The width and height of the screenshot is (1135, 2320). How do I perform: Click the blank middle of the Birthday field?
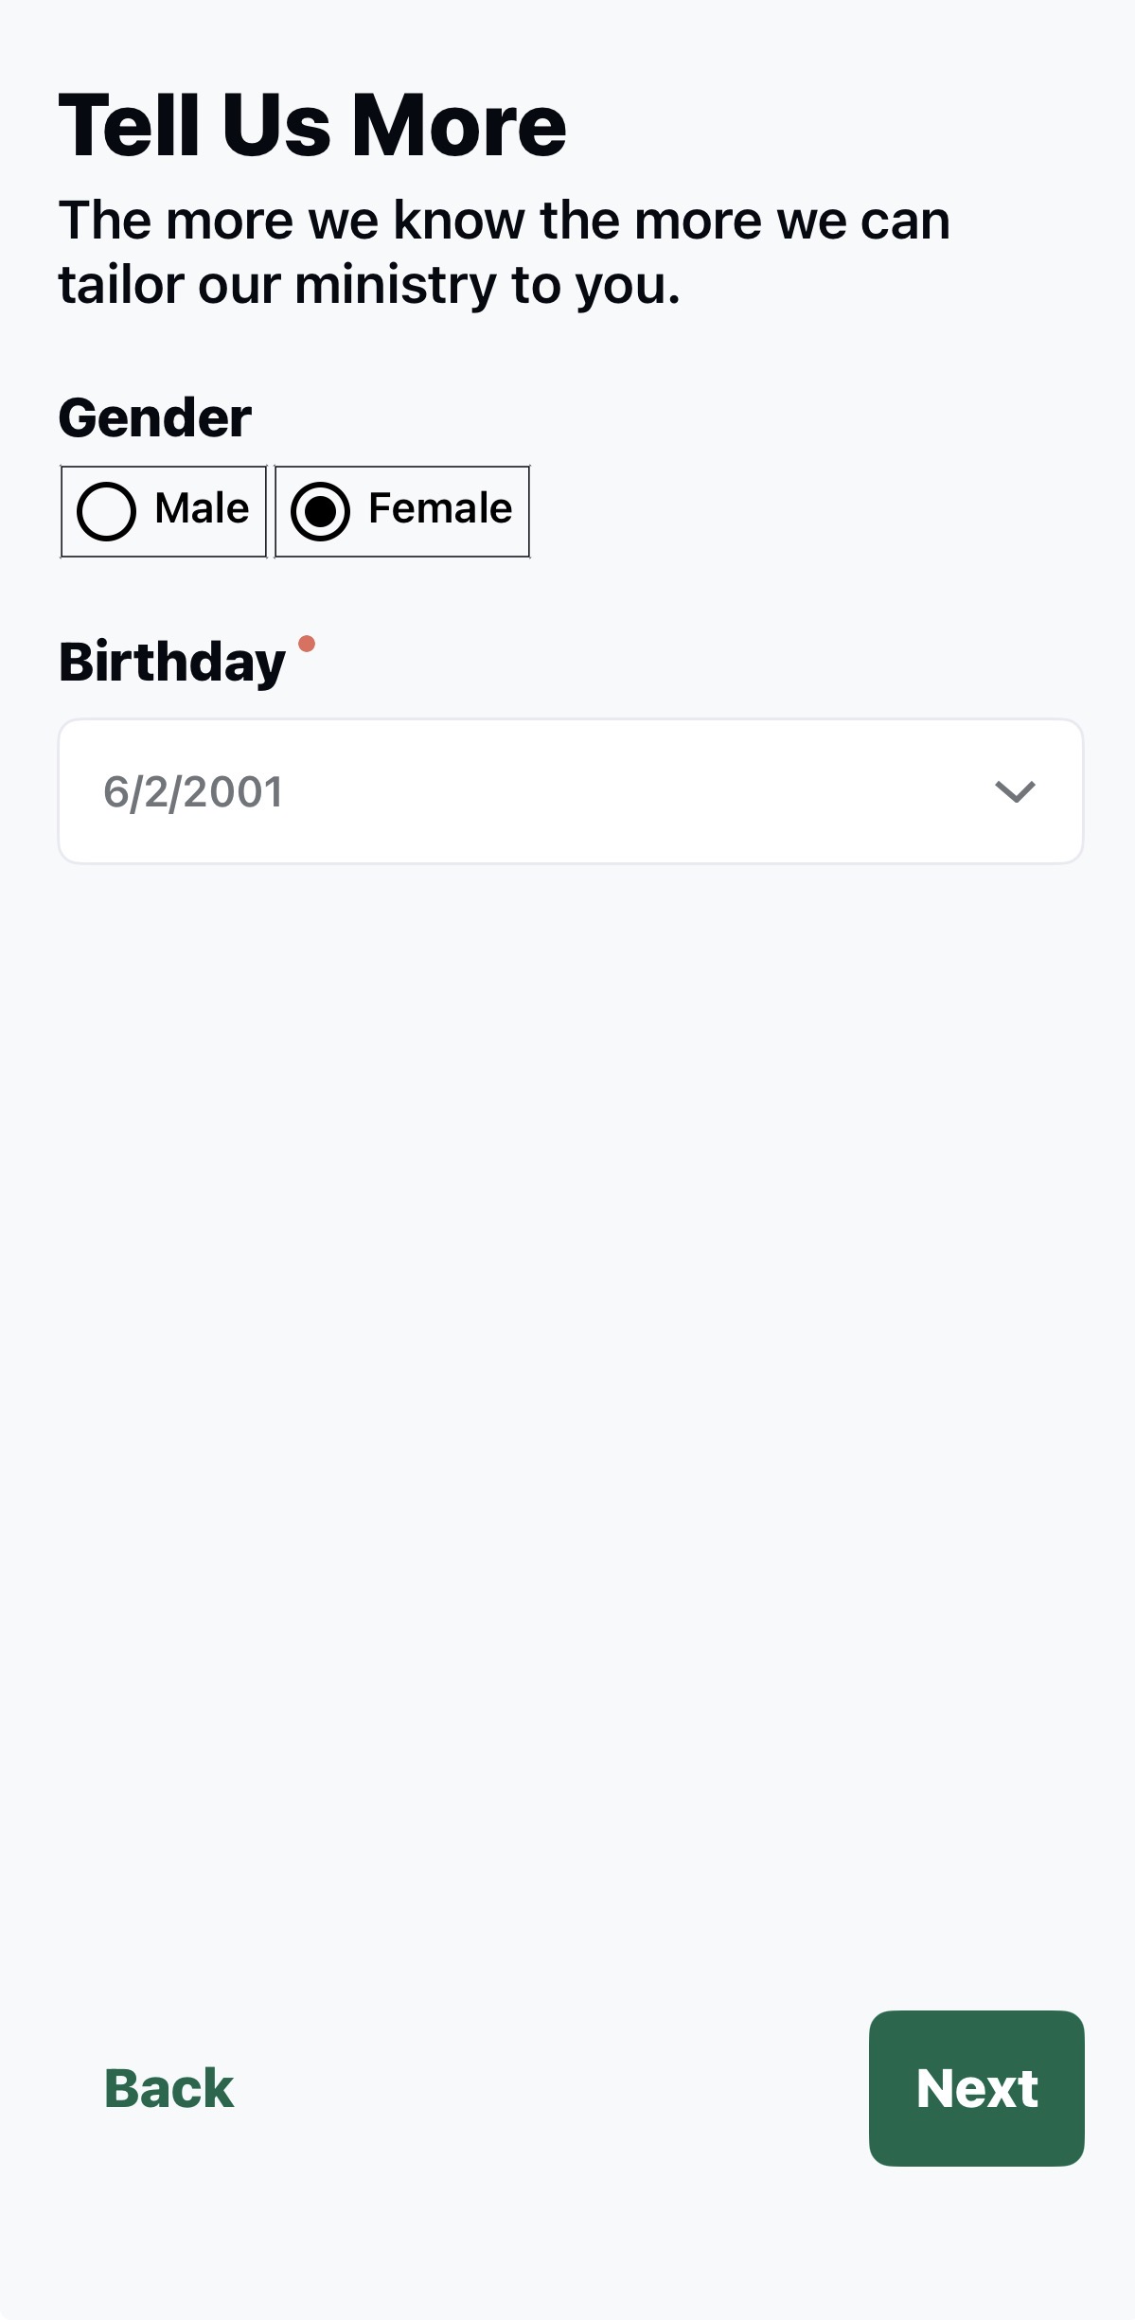point(615,791)
